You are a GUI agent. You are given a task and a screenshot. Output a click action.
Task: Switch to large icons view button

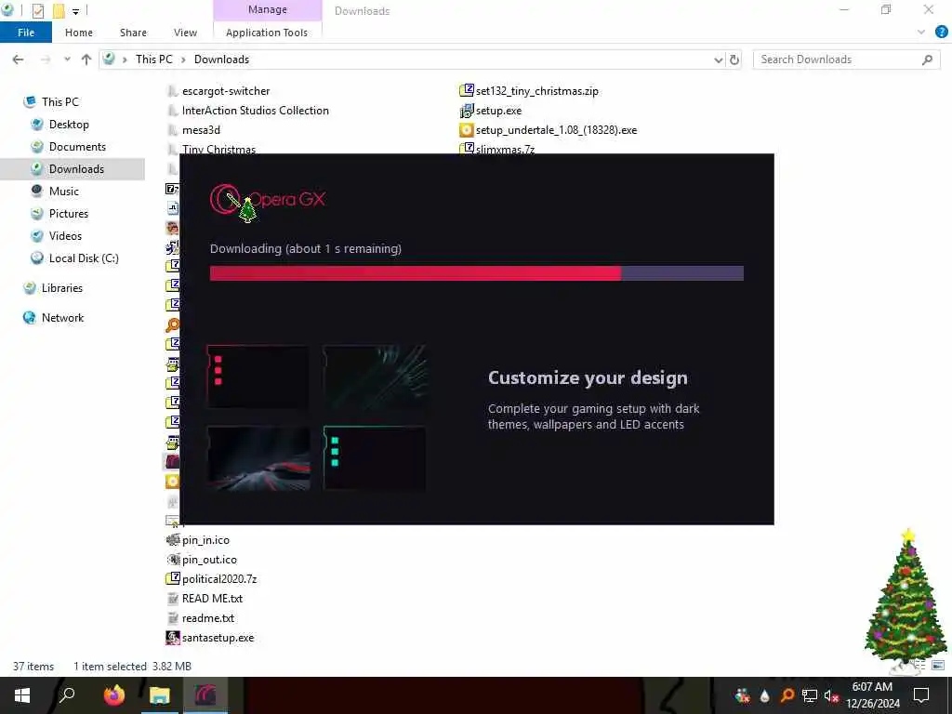click(x=938, y=666)
